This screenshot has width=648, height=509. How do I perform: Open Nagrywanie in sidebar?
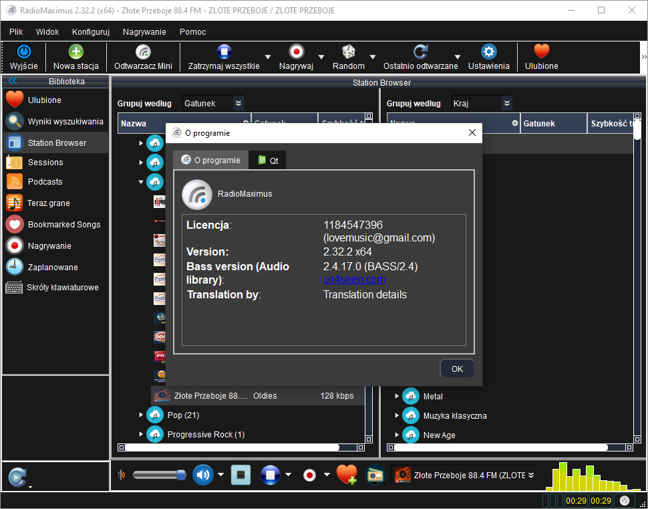tap(55, 246)
